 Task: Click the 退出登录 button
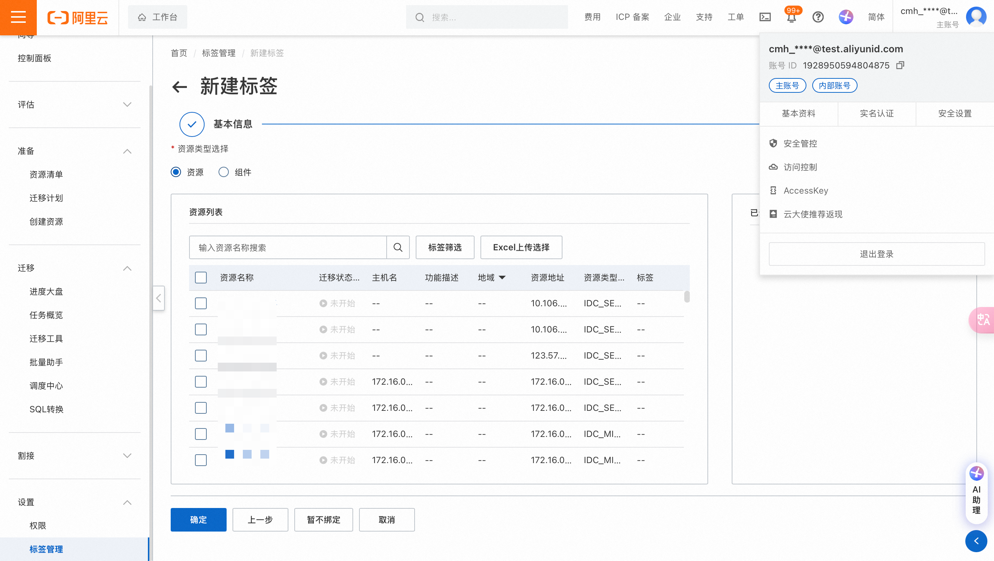pos(877,254)
